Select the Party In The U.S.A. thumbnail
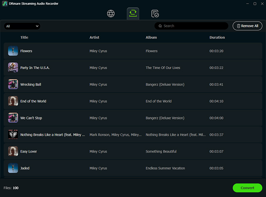This screenshot has height=197, width=266. [x=13, y=68]
